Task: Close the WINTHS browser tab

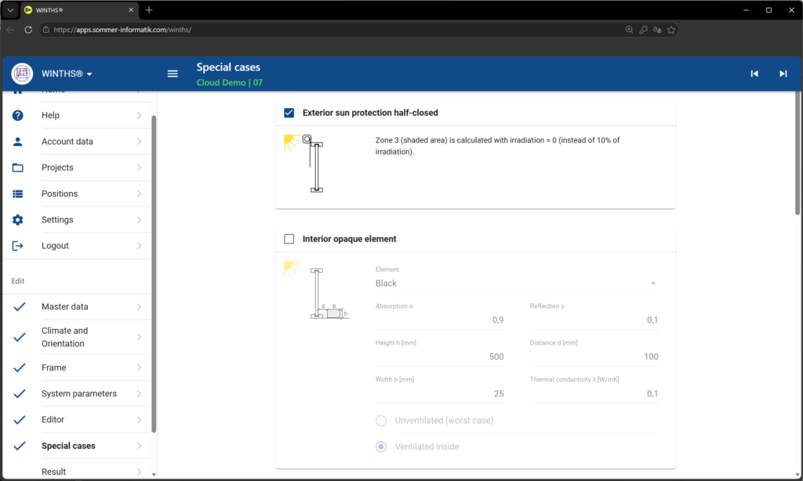Action: click(x=131, y=9)
